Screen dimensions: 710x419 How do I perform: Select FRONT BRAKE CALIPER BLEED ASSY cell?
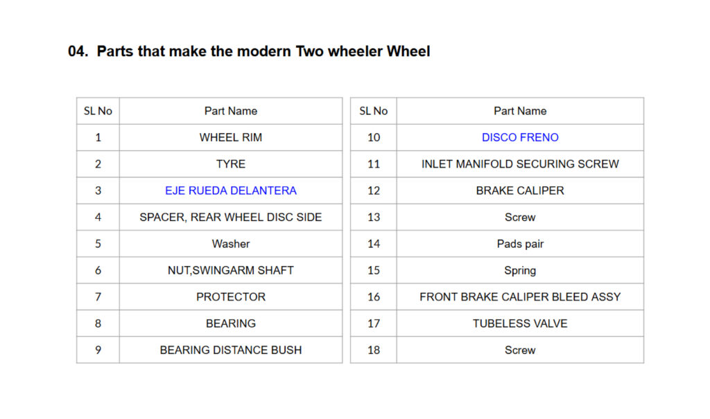520,296
